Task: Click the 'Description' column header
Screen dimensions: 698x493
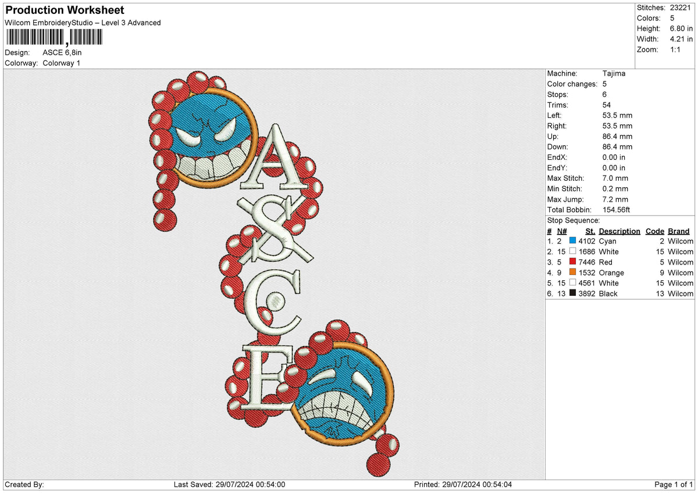Action: pos(619,231)
